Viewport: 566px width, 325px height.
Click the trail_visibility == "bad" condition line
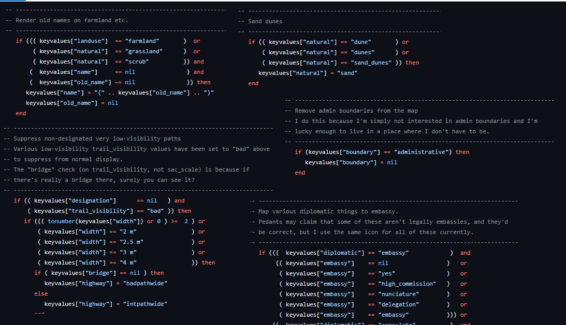[109, 211]
